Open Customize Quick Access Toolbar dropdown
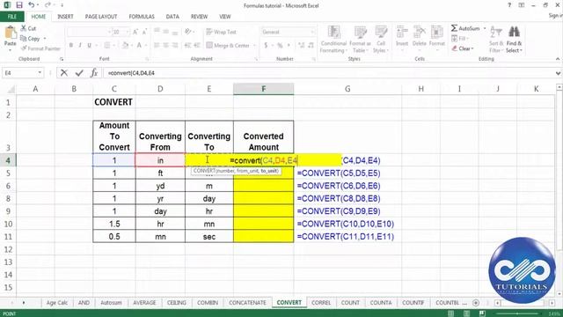The height and width of the screenshot is (317, 563). [x=62, y=5]
